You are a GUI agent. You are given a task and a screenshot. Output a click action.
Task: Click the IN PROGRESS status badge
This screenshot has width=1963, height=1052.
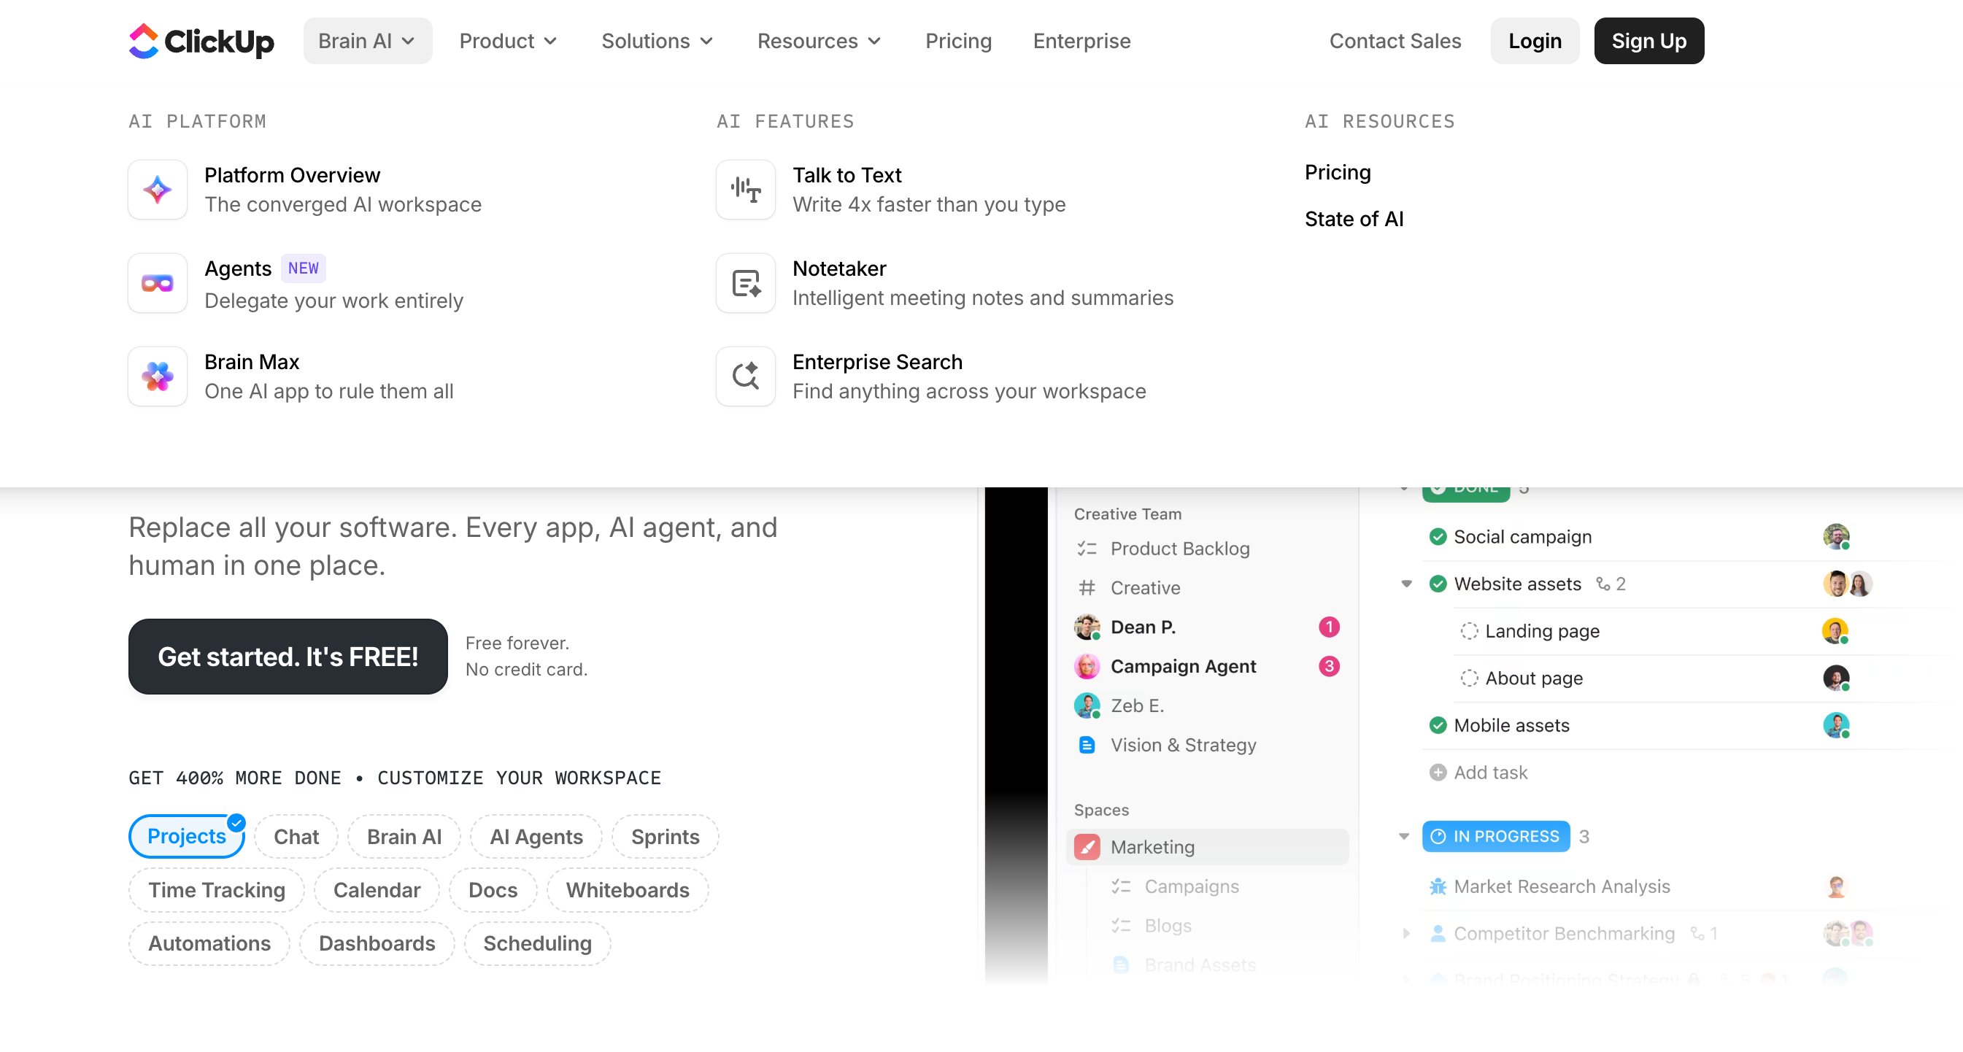coord(1495,836)
